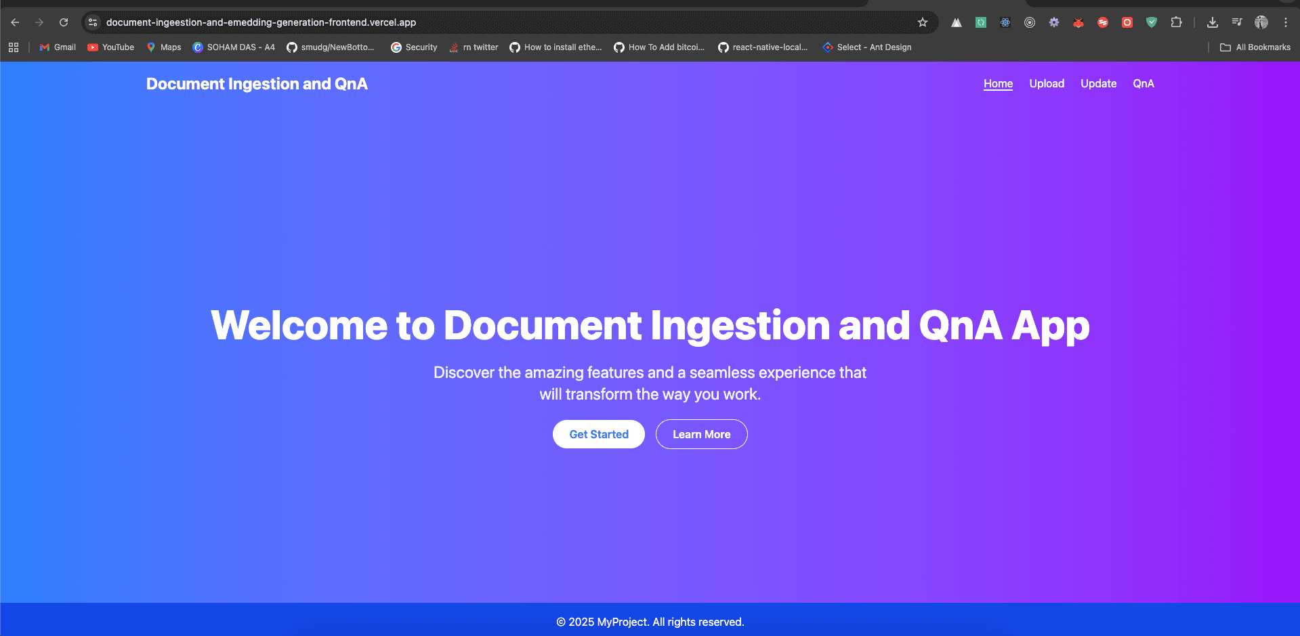1300x636 pixels.
Task: Open the apps grid in bookmarks bar
Action: coord(14,47)
